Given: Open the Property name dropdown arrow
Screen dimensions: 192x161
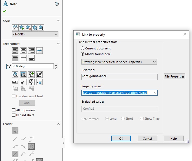Looking at the screenshot, I should click(x=155, y=93).
